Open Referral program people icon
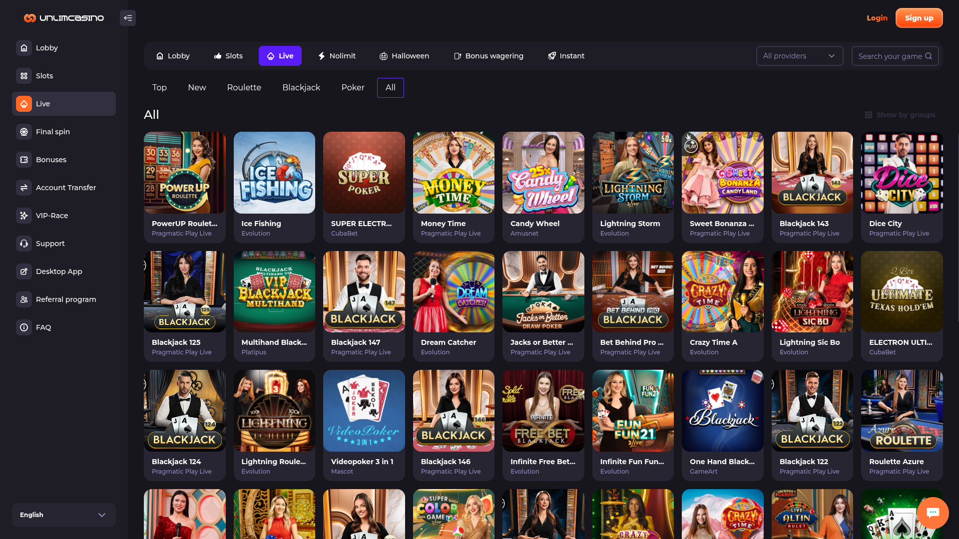The image size is (959, 539). pos(24,299)
